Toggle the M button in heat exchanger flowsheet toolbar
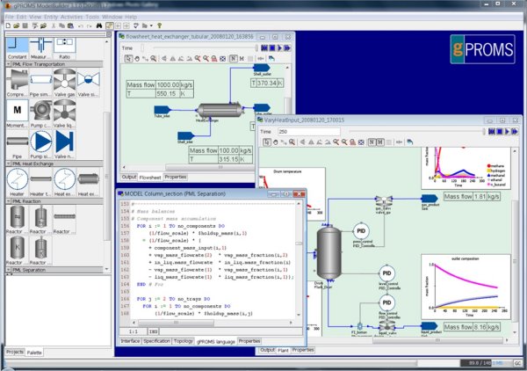 click(242, 59)
